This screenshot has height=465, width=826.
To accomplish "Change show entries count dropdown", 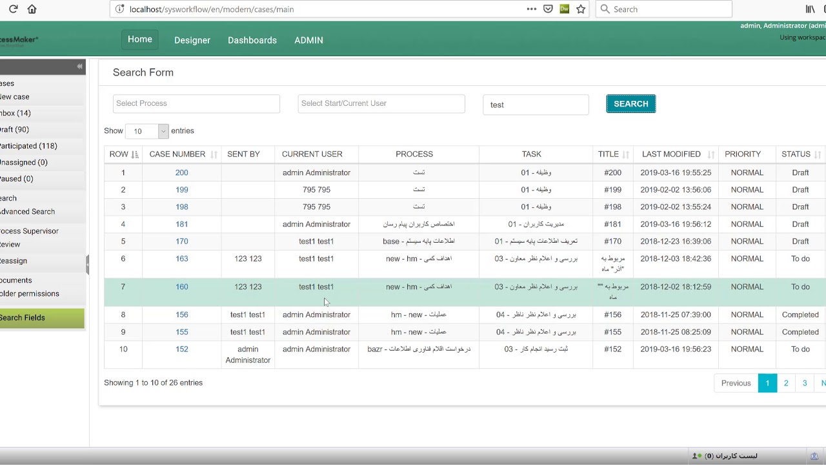I will click(x=146, y=131).
